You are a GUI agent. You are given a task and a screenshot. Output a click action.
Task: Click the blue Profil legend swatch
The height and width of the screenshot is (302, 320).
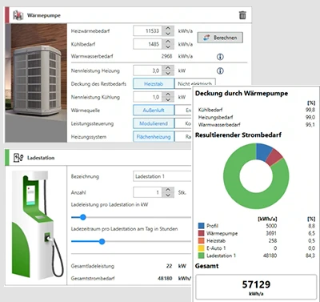click(202, 226)
